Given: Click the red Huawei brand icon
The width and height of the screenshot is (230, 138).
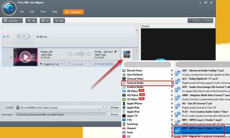Looking at the screenshot, I should tap(124, 128).
